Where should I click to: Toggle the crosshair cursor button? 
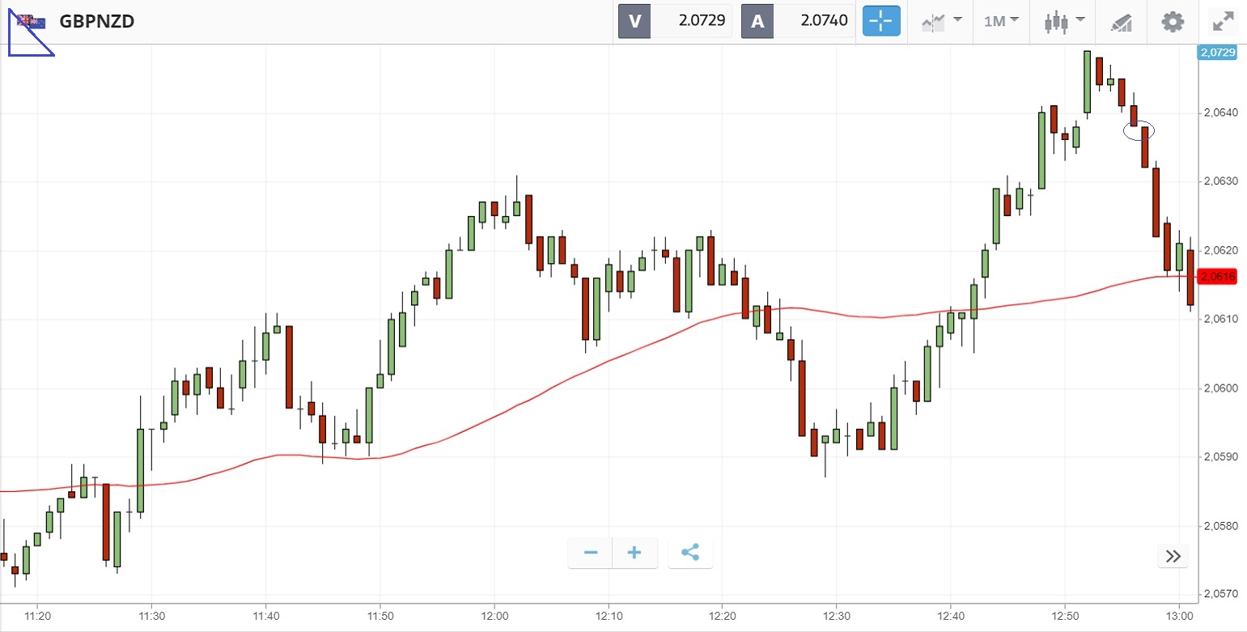coord(881,21)
